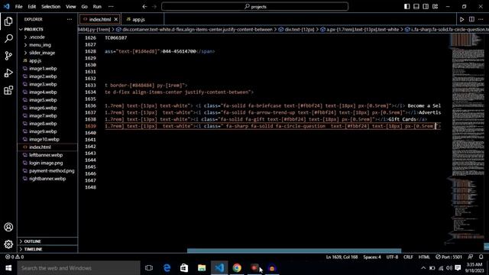Collapse the PROJECTS folder section
This screenshot has height=275, width=489.
(34, 29)
